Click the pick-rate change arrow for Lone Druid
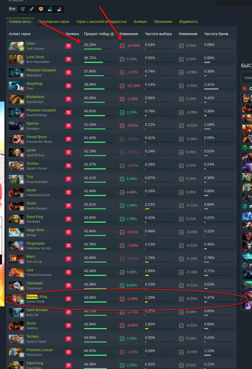 pos(181,59)
